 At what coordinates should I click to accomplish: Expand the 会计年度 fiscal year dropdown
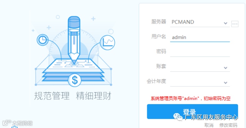pyautogui.click(x=225, y=83)
